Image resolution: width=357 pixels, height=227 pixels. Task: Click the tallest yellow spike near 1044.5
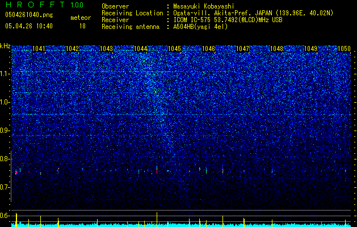pyautogui.click(x=157, y=218)
